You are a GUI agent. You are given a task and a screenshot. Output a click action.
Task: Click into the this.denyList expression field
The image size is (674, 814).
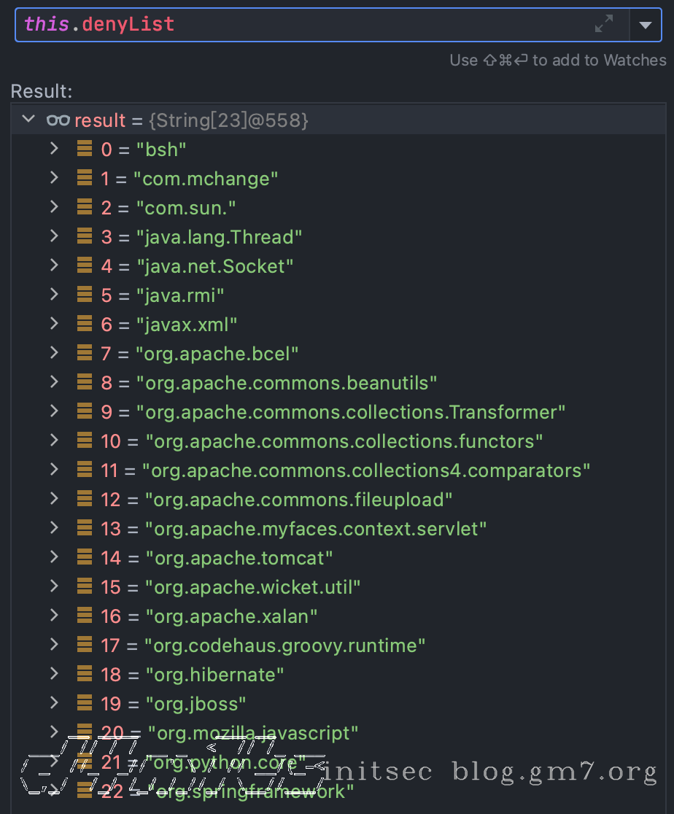(292, 24)
